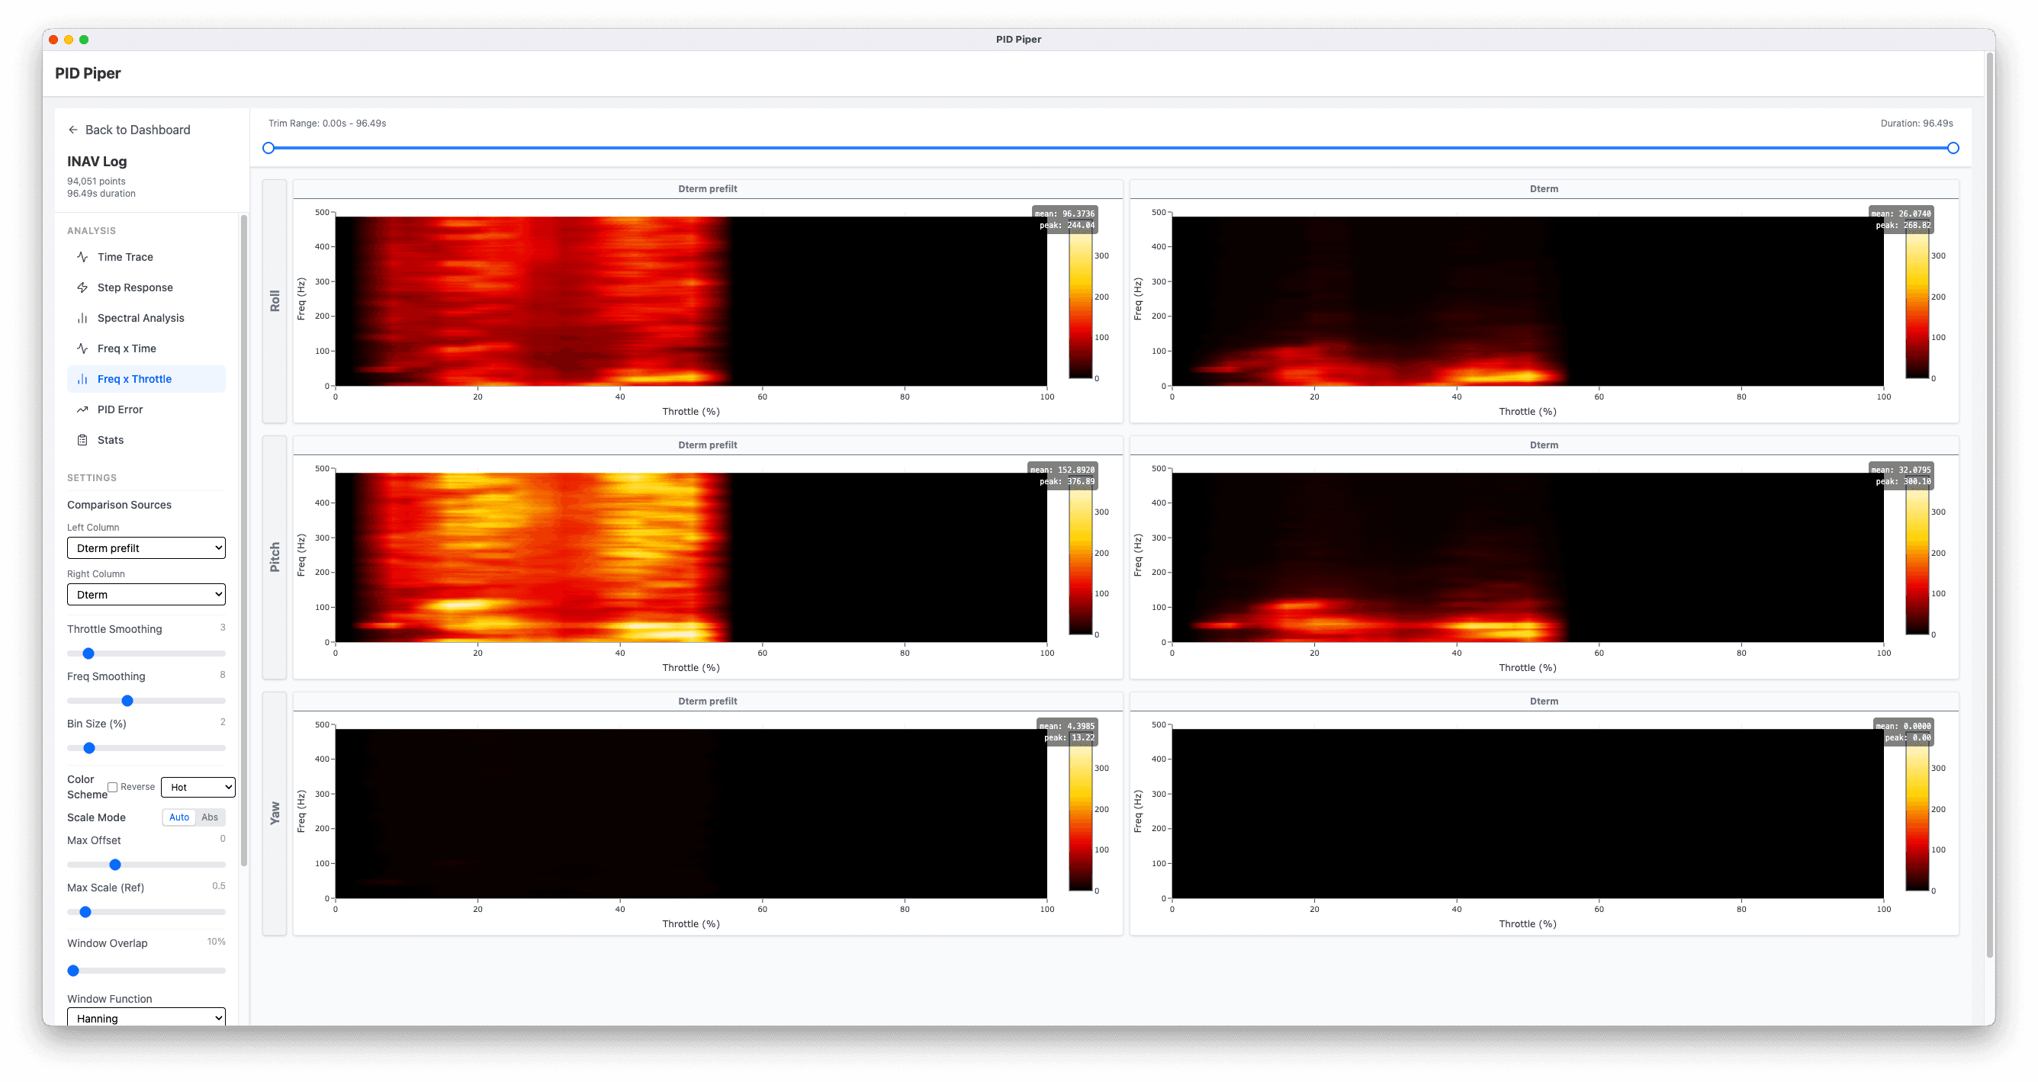The height and width of the screenshot is (1082, 2038).
Task: Open the Spectral Analysis view
Action: pos(141,318)
